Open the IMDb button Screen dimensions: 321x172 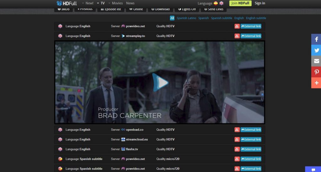pyautogui.click(x=63, y=9)
